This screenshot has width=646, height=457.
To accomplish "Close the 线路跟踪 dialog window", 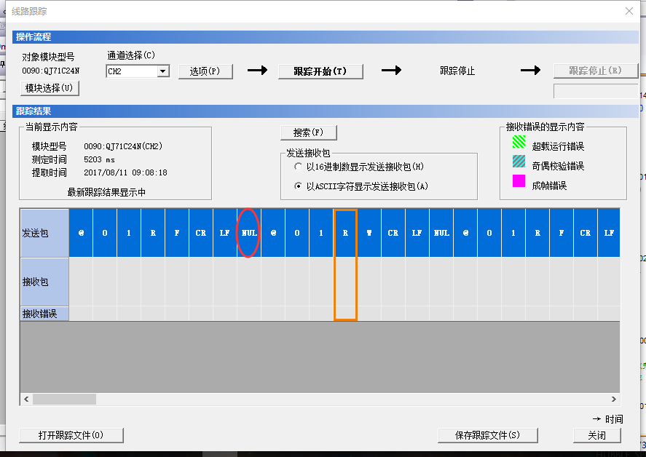I will (629, 10).
